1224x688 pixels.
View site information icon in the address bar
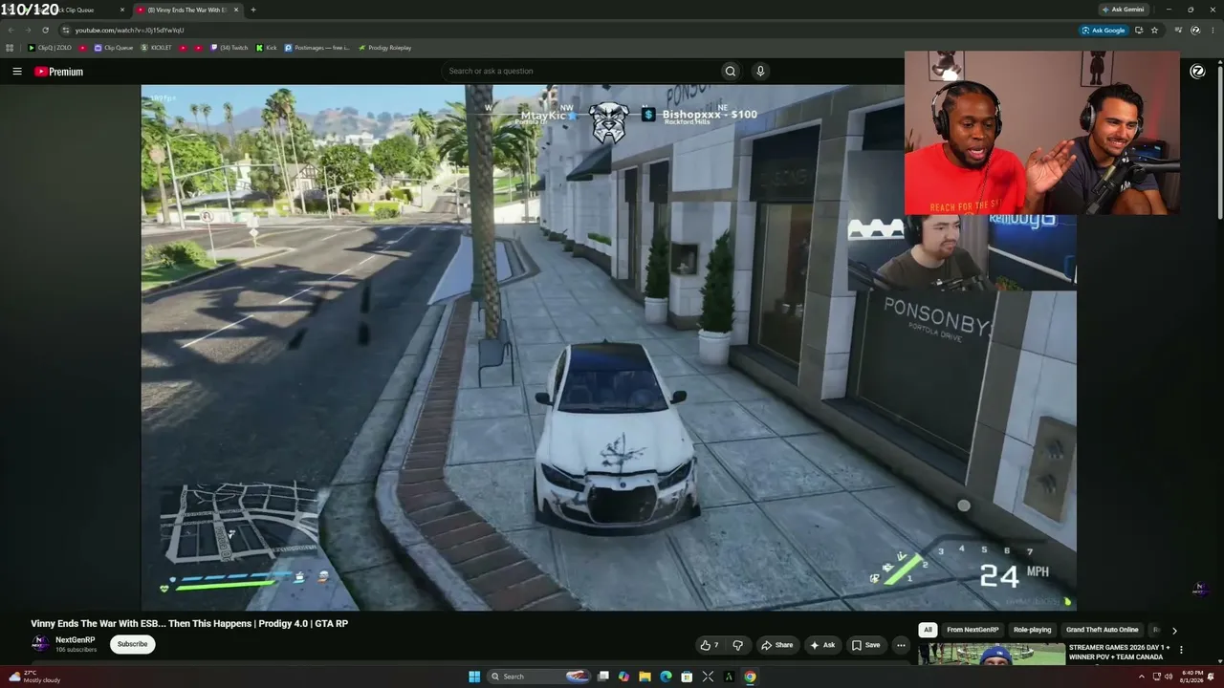click(65, 30)
